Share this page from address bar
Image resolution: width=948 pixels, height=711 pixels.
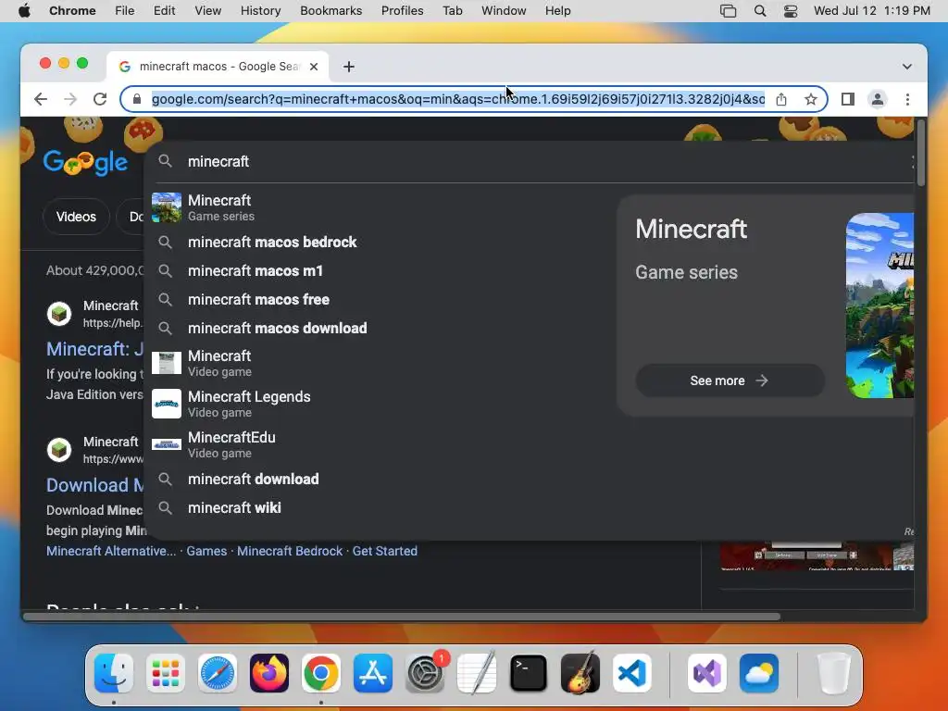point(781,99)
